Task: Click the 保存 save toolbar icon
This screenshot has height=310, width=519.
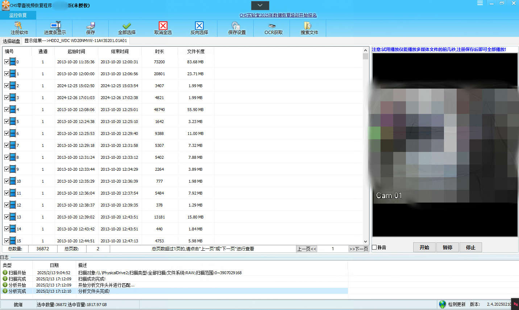Action: (91, 26)
